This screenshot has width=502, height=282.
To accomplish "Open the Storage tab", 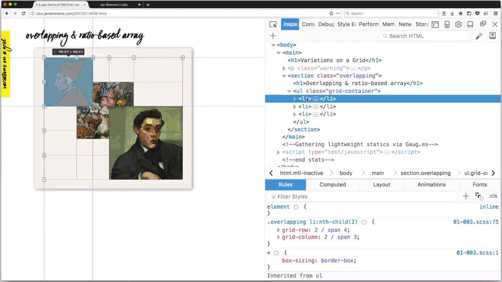I will click(x=422, y=24).
